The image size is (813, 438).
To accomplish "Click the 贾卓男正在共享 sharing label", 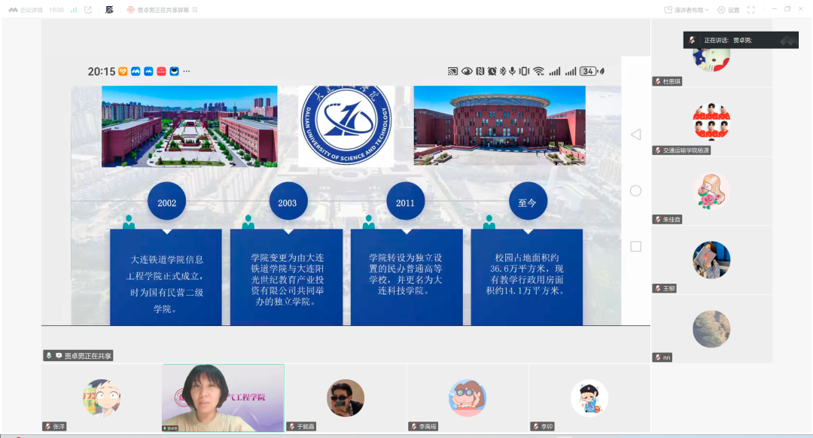I will (x=78, y=355).
